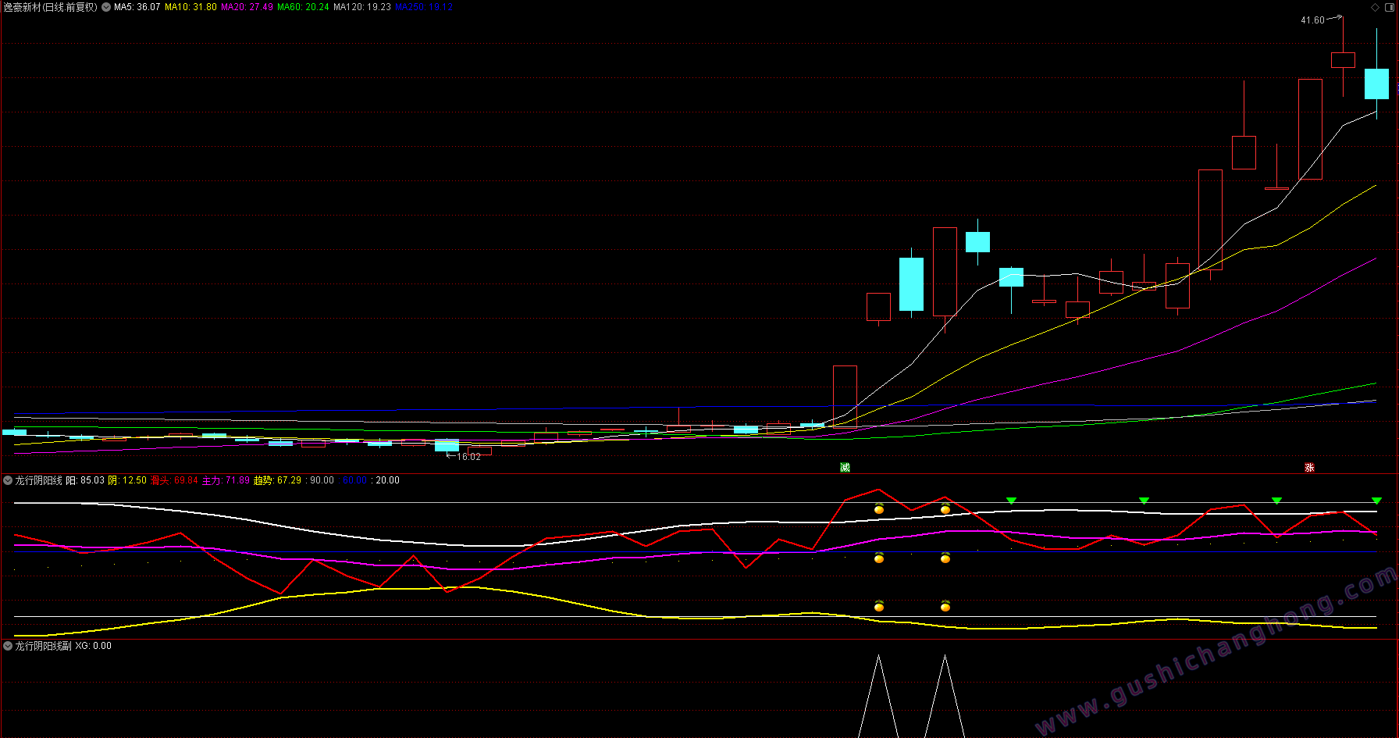Click the MA60: 20.24 label
This screenshot has height=738, width=1399.
click(303, 7)
